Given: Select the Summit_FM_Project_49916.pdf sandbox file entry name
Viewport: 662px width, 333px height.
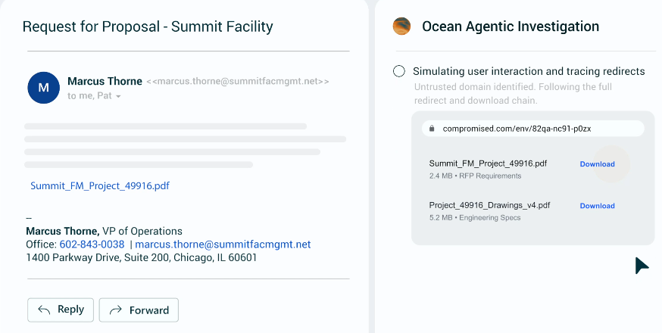Looking at the screenshot, I should tap(488, 163).
